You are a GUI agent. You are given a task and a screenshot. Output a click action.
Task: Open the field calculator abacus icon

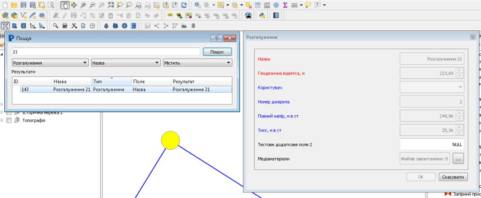click(267, 5)
